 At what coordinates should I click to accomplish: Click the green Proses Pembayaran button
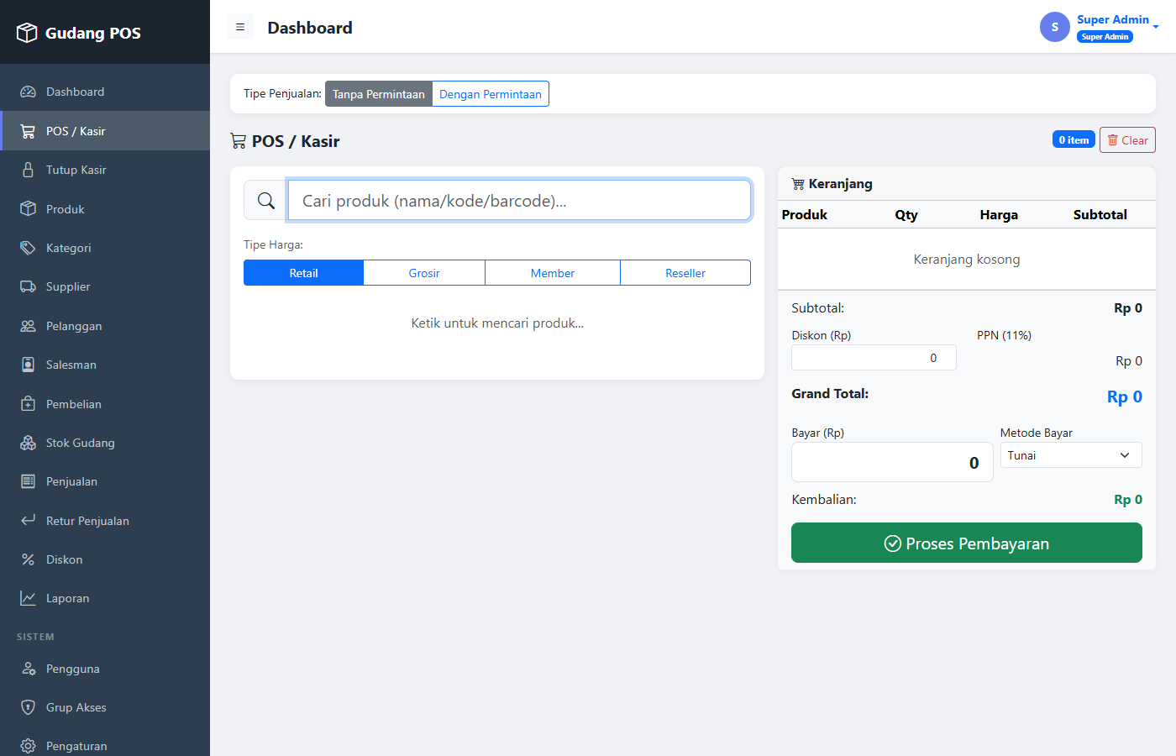(x=967, y=543)
